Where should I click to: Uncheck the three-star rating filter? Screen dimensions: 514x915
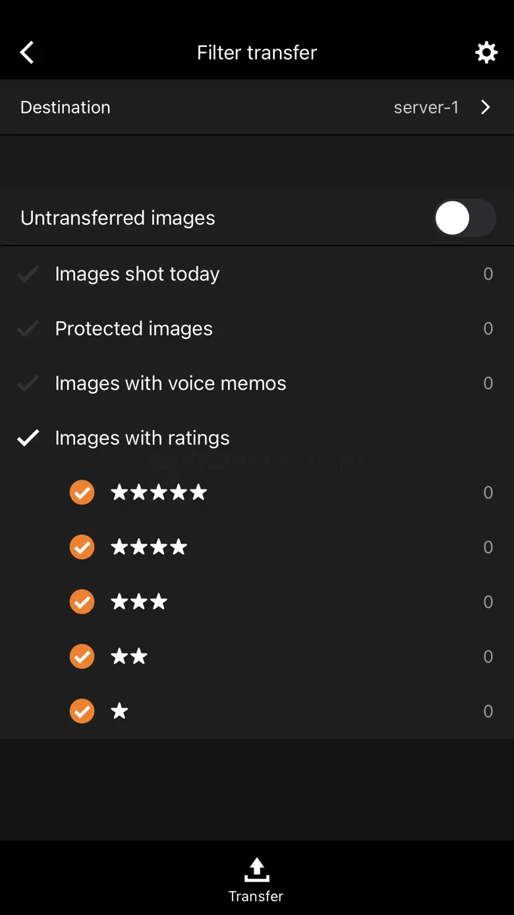click(x=82, y=602)
